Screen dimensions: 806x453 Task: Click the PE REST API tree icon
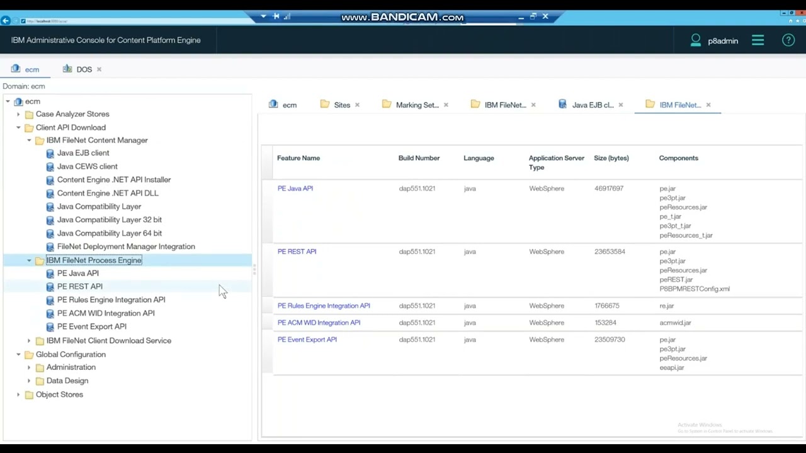(50, 287)
